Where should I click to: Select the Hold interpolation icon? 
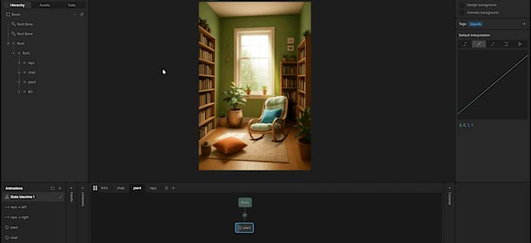click(465, 44)
